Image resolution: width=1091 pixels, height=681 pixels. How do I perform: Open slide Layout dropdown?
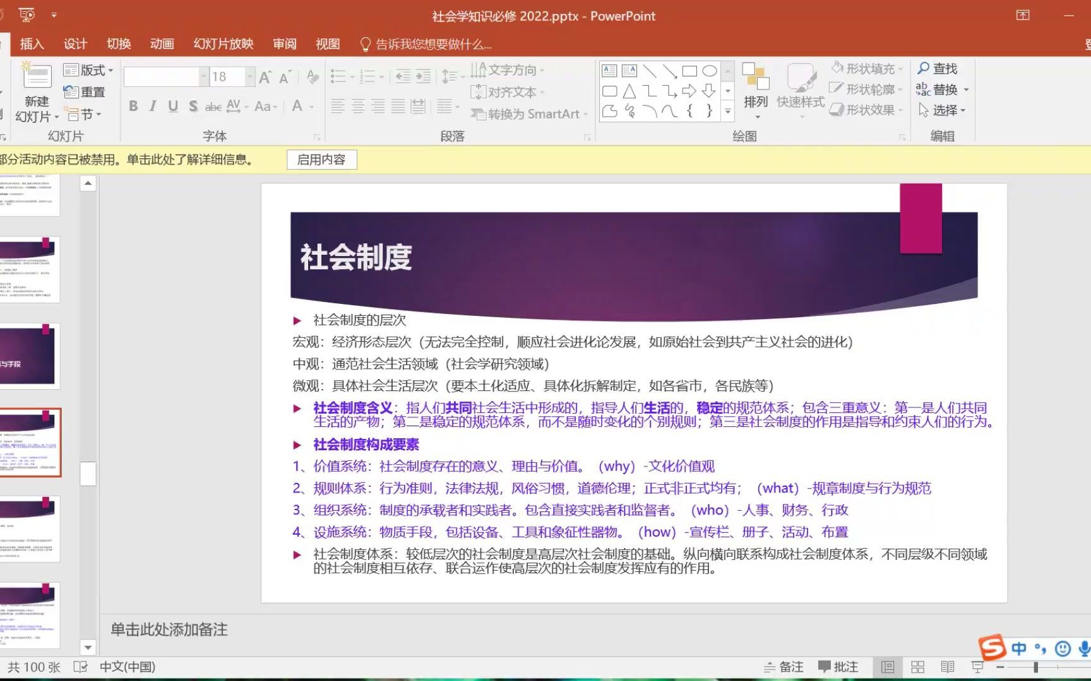click(x=89, y=71)
